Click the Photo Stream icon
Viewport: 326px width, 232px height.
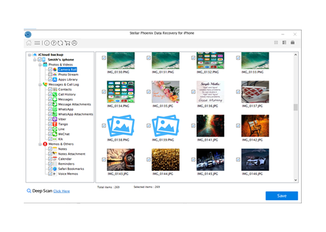55,74
